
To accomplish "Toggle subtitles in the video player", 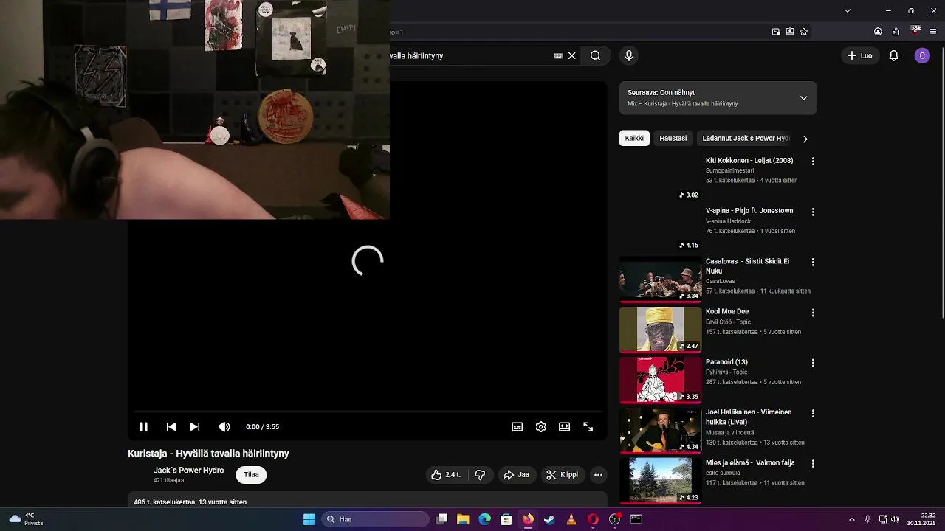I will coord(518,426).
